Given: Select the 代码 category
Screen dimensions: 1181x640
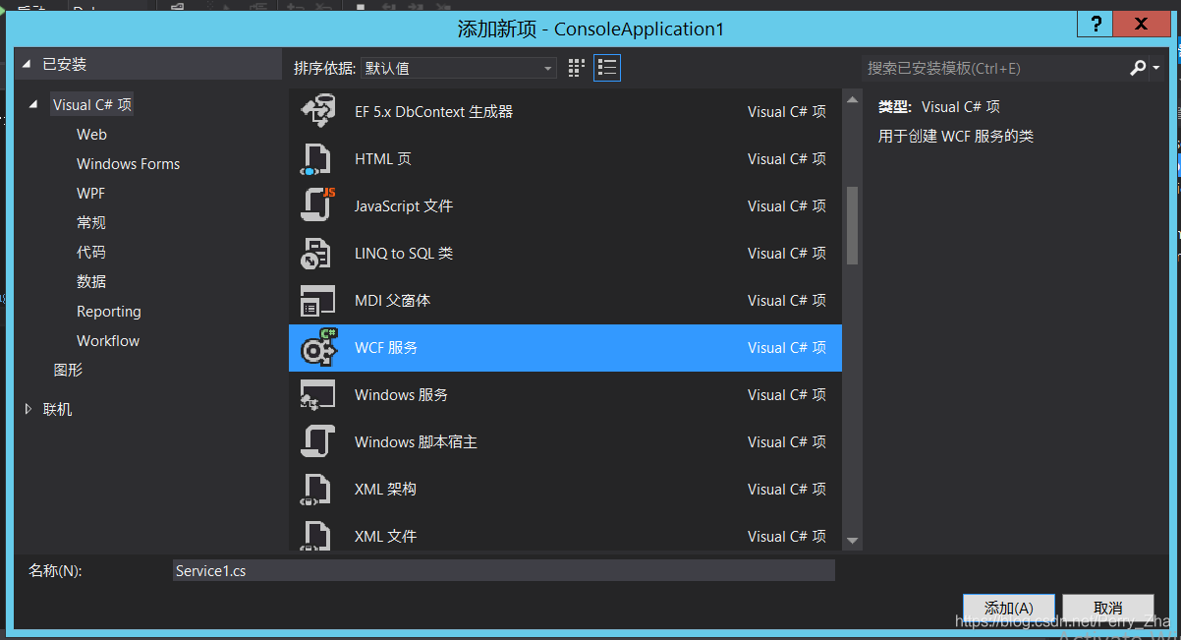Looking at the screenshot, I should (91, 253).
